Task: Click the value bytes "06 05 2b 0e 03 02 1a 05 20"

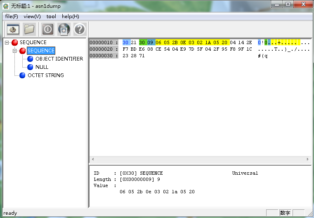Action: pyautogui.click(x=157, y=192)
